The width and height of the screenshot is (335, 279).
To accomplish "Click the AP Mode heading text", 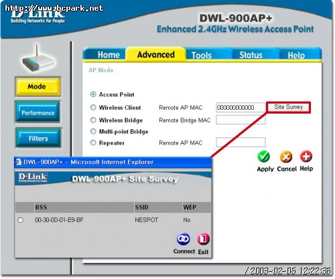I will 101,70.
